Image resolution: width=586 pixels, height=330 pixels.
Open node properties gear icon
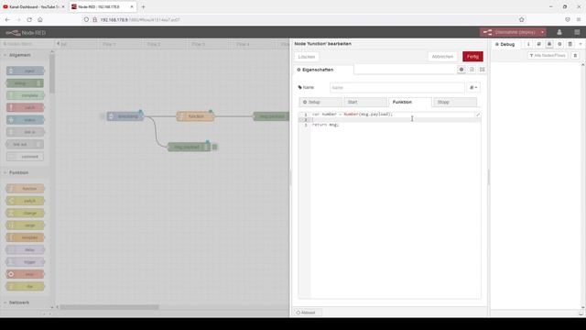461,70
